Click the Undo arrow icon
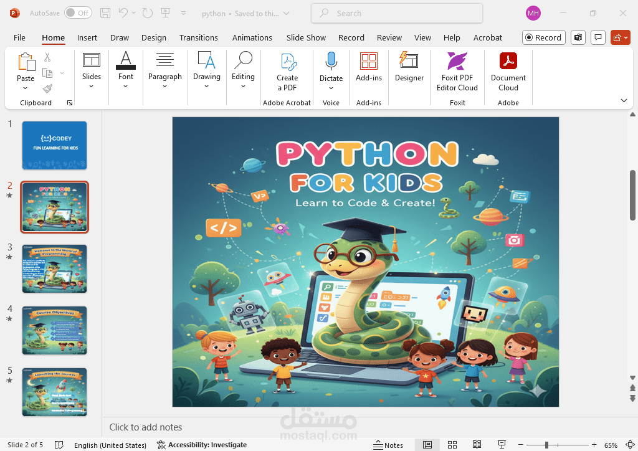The image size is (638, 451). pyautogui.click(x=123, y=13)
